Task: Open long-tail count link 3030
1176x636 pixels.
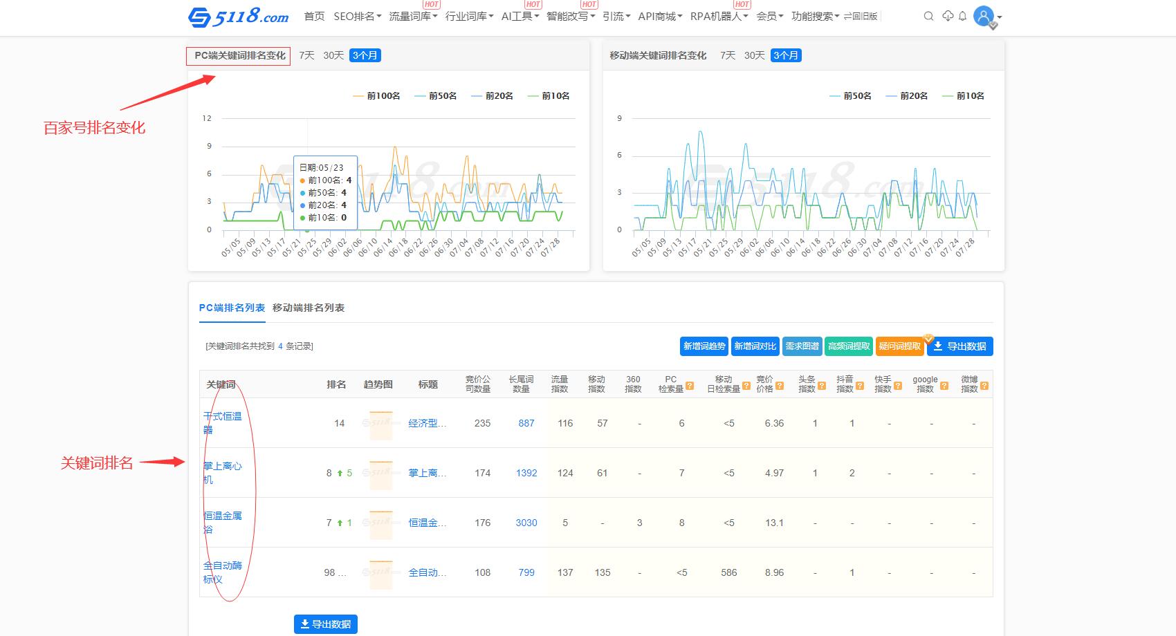Action: (526, 523)
